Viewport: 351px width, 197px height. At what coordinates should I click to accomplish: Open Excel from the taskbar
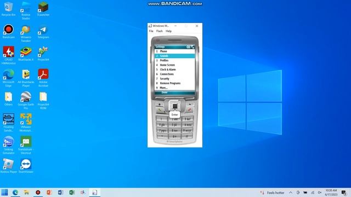coord(72,192)
